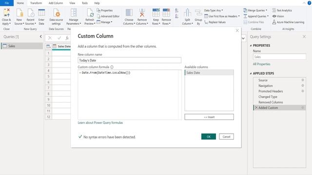Click the Help question mark icon
Screen dimensions: 312x175
310,3
